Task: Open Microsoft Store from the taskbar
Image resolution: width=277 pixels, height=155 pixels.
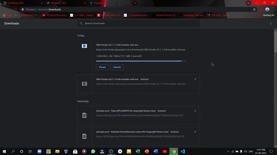Action: 75,151
